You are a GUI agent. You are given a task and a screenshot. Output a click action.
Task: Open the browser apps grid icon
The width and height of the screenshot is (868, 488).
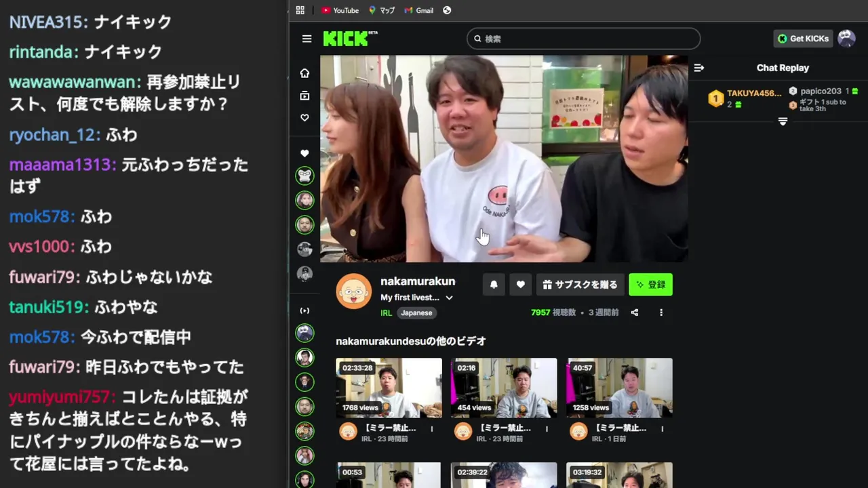[300, 10]
